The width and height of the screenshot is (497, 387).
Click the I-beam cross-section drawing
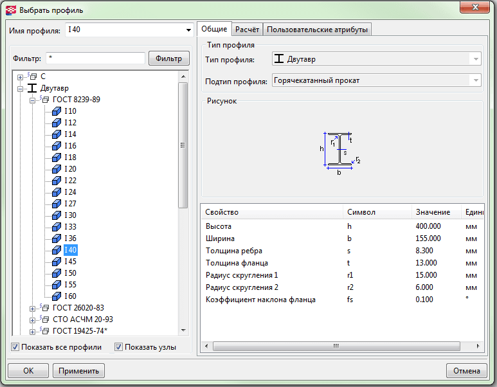[340, 150]
